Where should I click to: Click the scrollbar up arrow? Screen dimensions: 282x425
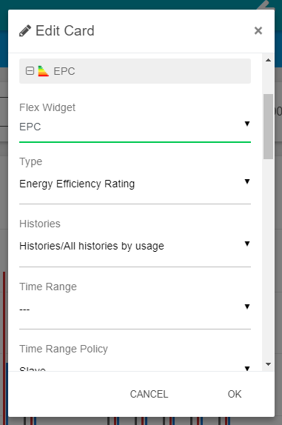point(268,60)
